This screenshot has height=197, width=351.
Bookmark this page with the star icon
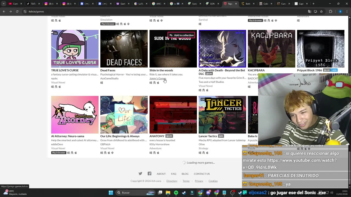point(321,11)
